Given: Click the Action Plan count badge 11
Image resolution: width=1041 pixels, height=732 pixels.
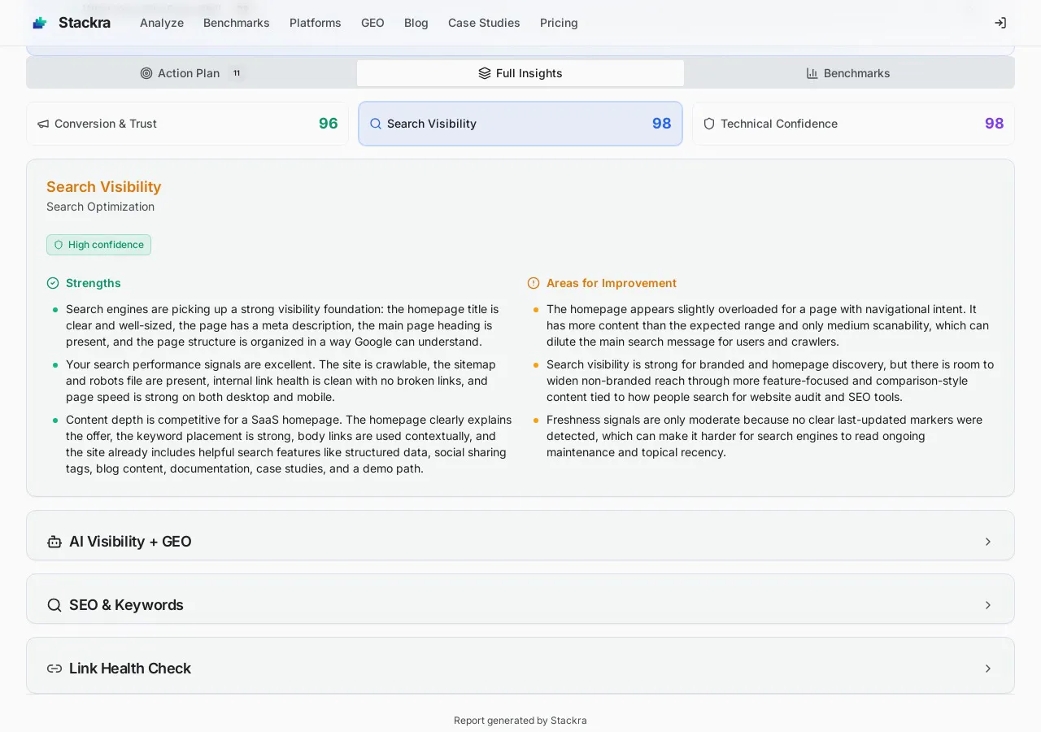Looking at the screenshot, I should (x=237, y=73).
